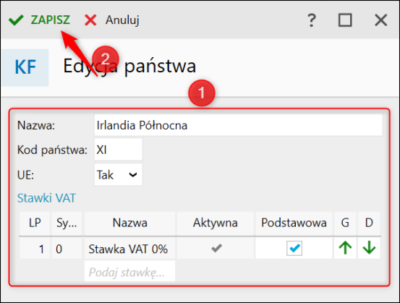Maximize the Edycja państwa window
The width and height of the screenshot is (400, 303).
coord(345,20)
